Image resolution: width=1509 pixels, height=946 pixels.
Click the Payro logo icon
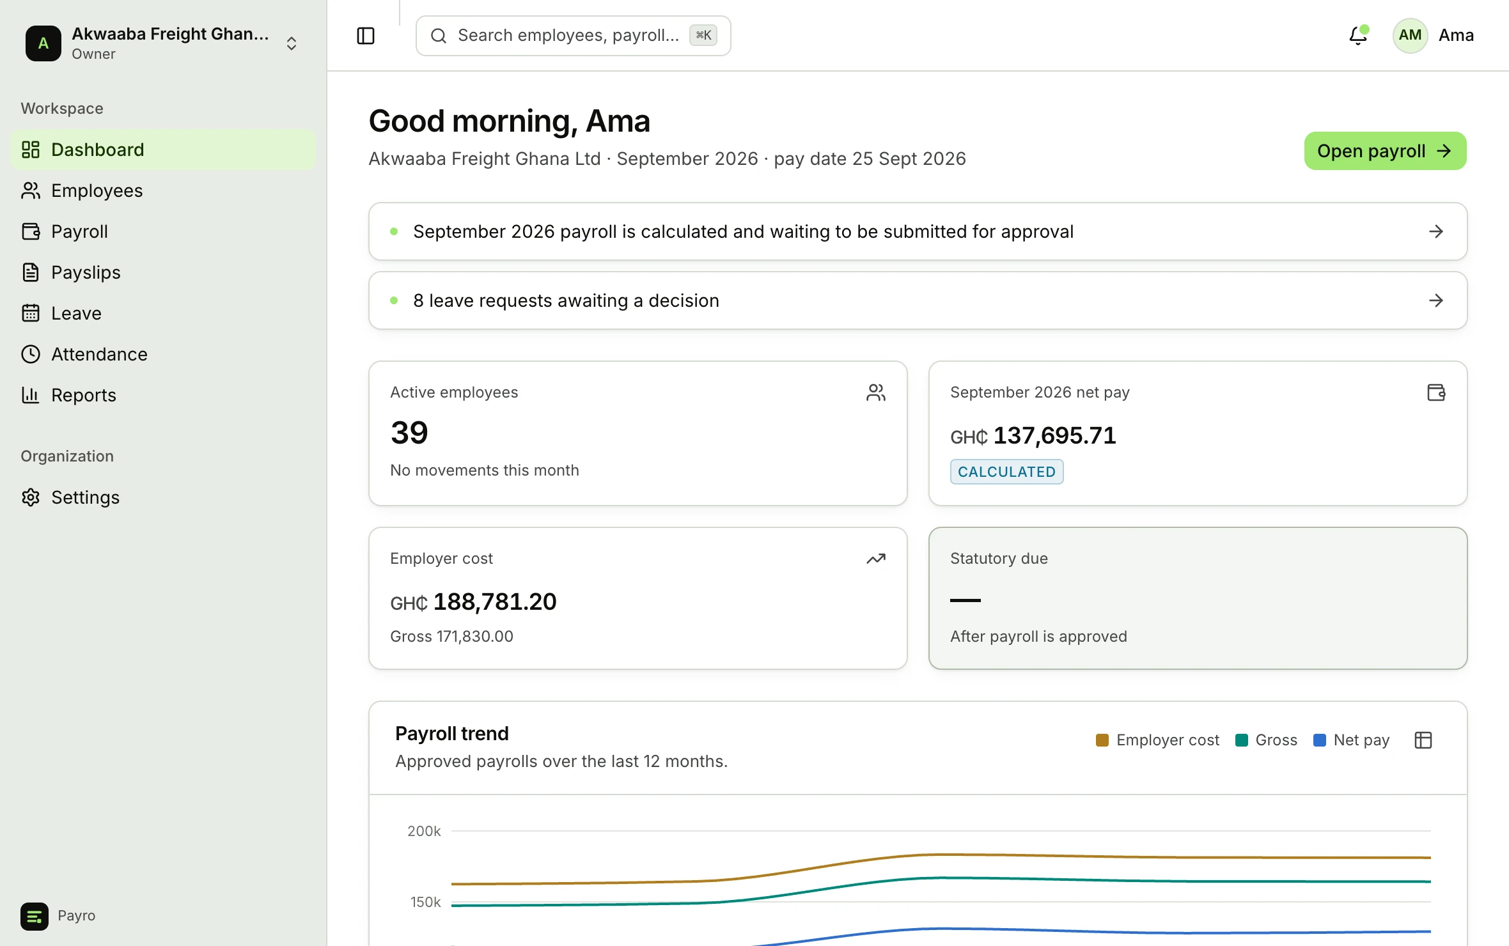[35, 916]
